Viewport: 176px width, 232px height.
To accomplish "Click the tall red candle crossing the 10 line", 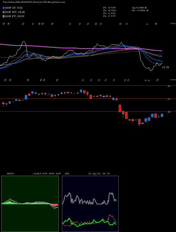I will click(x=120, y=108).
